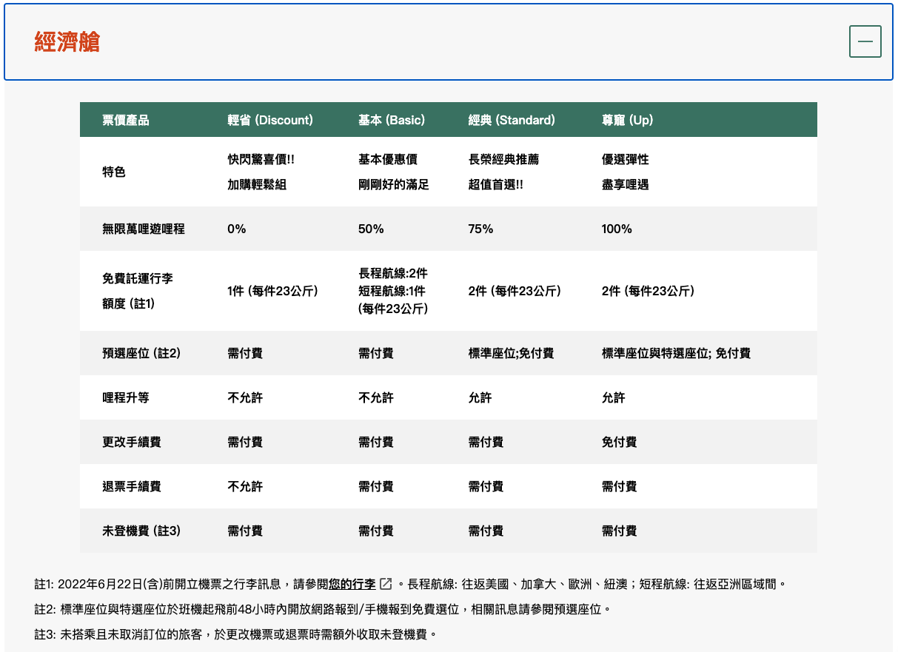The image size is (898, 652).
Task: Select the Up column 2件 (每件23公斤) cell
Action: point(648,291)
